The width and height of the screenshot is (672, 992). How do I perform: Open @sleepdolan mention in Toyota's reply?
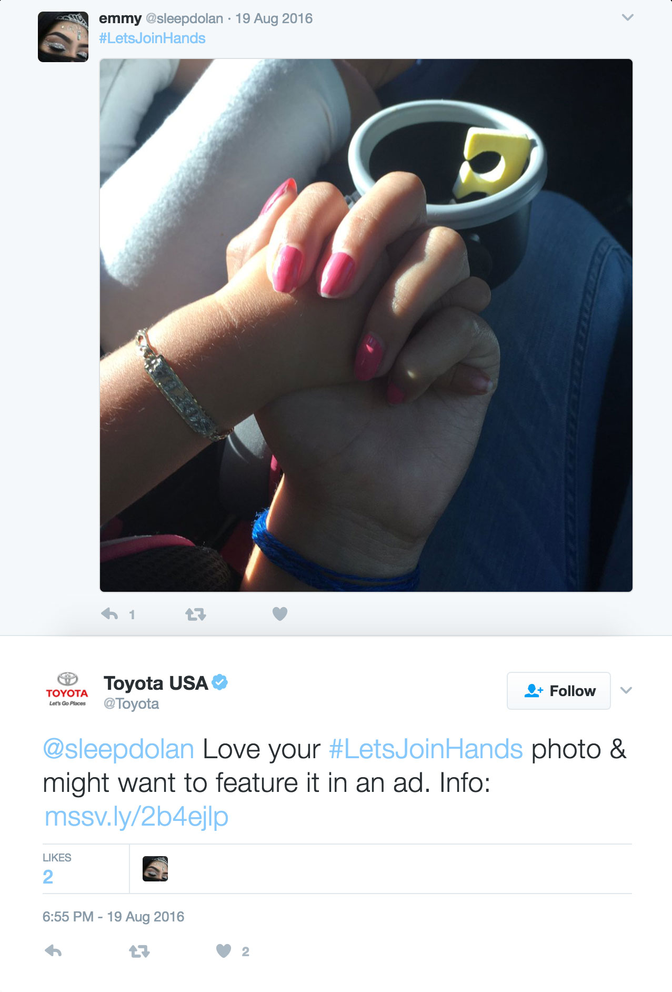pyautogui.click(x=118, y=749)
